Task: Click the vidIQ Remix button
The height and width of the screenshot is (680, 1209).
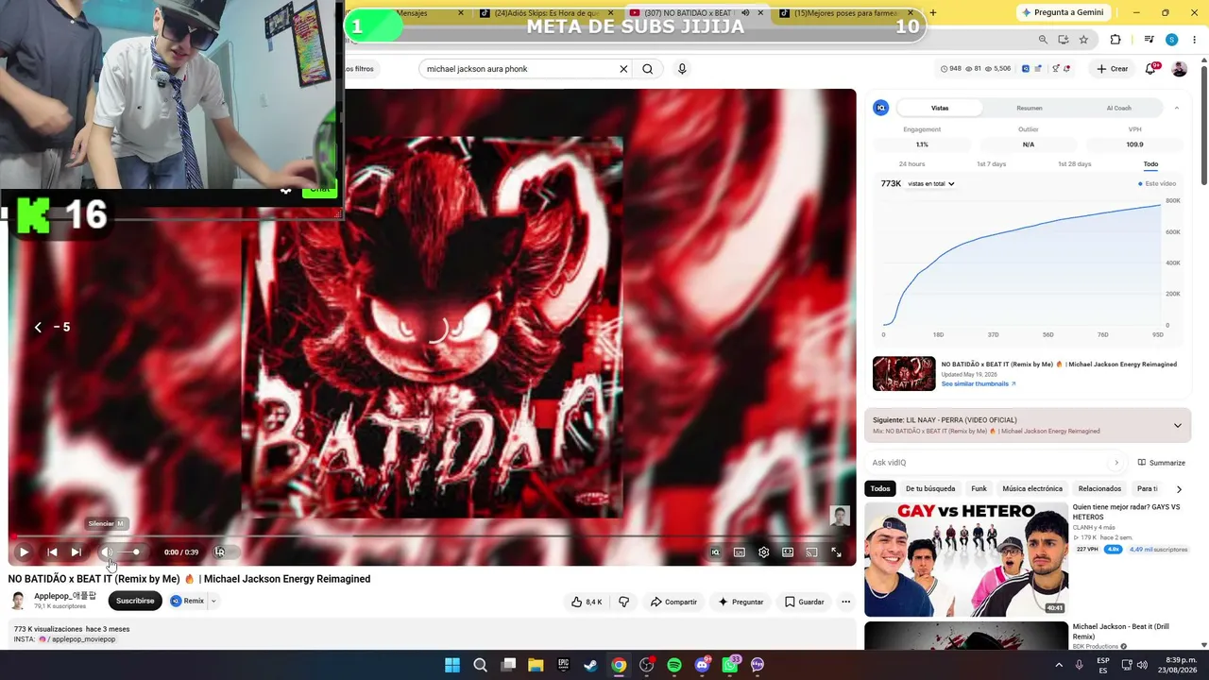Action: coord(187,601)
